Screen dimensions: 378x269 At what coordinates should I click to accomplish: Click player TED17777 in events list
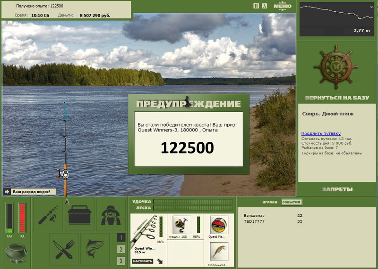point(254,221)
